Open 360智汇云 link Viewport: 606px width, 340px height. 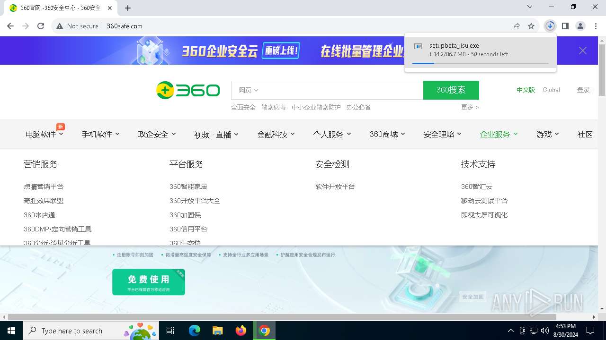tap(477, 187)
